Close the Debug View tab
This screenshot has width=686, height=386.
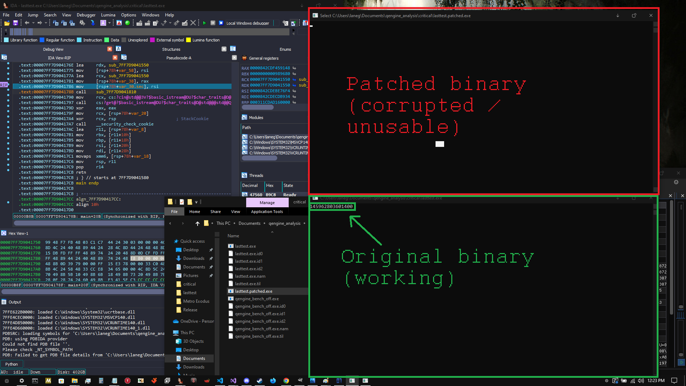click(110, 49)
